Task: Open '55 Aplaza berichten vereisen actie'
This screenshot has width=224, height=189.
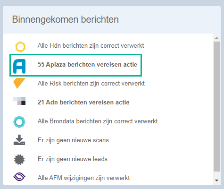Action: click(87, 65)
